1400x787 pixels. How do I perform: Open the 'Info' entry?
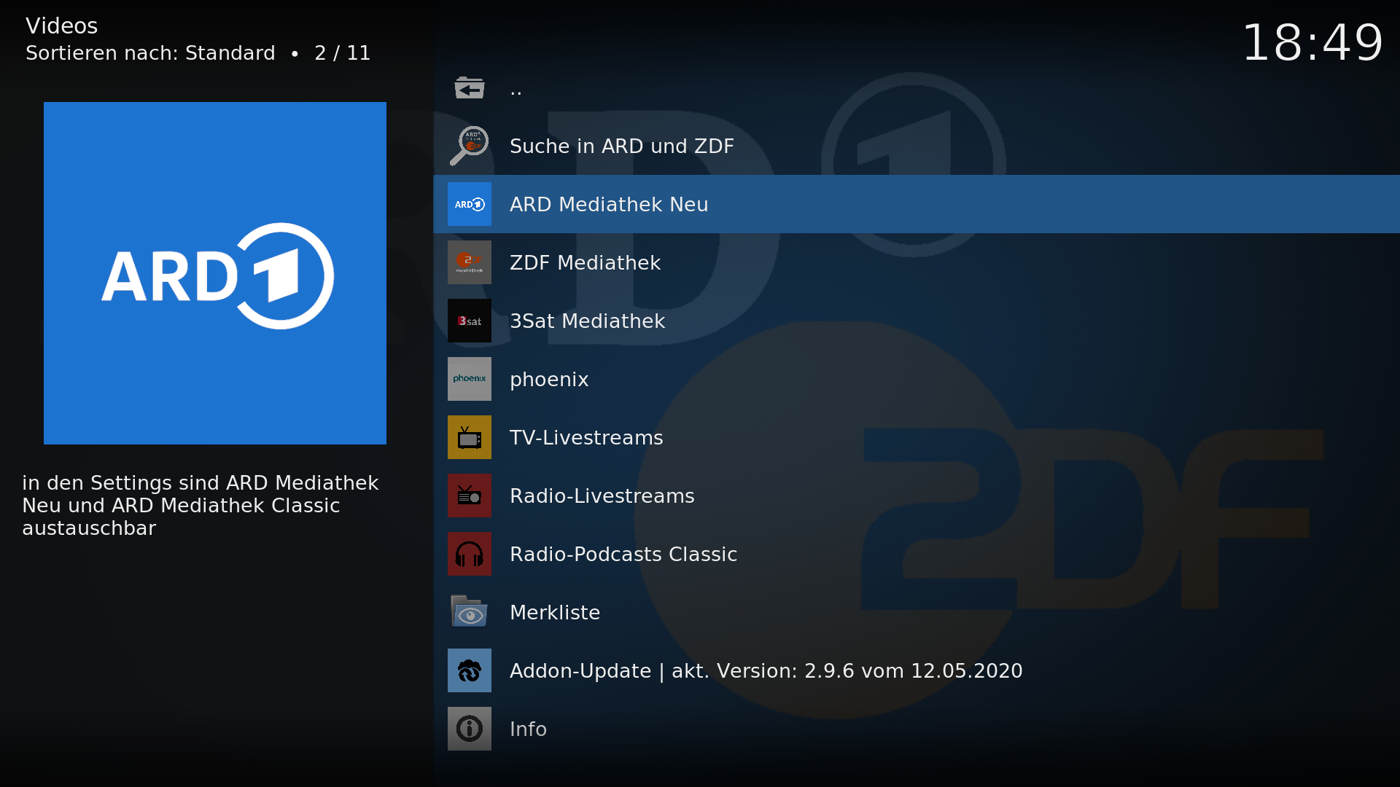[x=917, y=729]
